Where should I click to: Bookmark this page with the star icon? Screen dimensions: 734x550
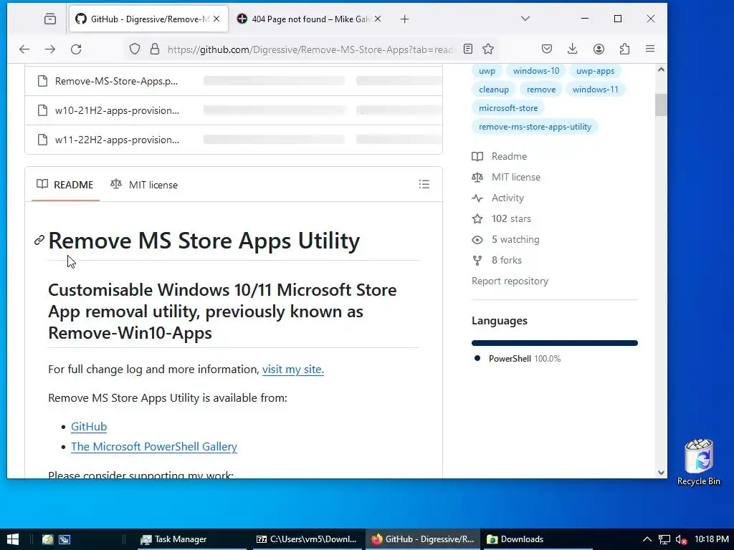[488, 49]
